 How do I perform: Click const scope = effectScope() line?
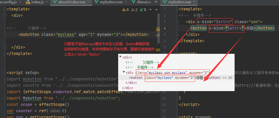pyautogui.click(x=38, y=104)
